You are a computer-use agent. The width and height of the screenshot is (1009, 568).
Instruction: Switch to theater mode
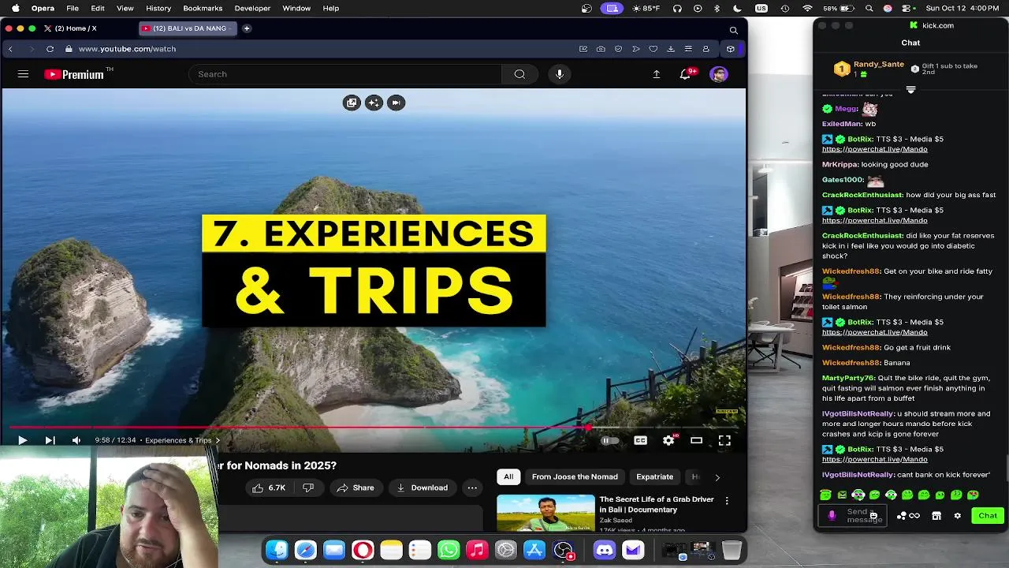pyautogui.click(x=696, y=440)
